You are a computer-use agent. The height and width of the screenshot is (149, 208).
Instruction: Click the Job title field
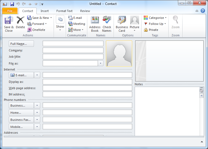(73, 57)
